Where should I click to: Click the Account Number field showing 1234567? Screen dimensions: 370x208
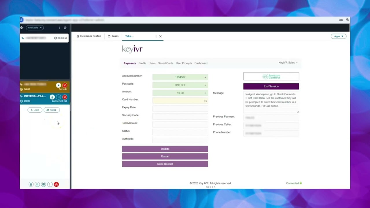pyautogui.click(x=180, y=77)
